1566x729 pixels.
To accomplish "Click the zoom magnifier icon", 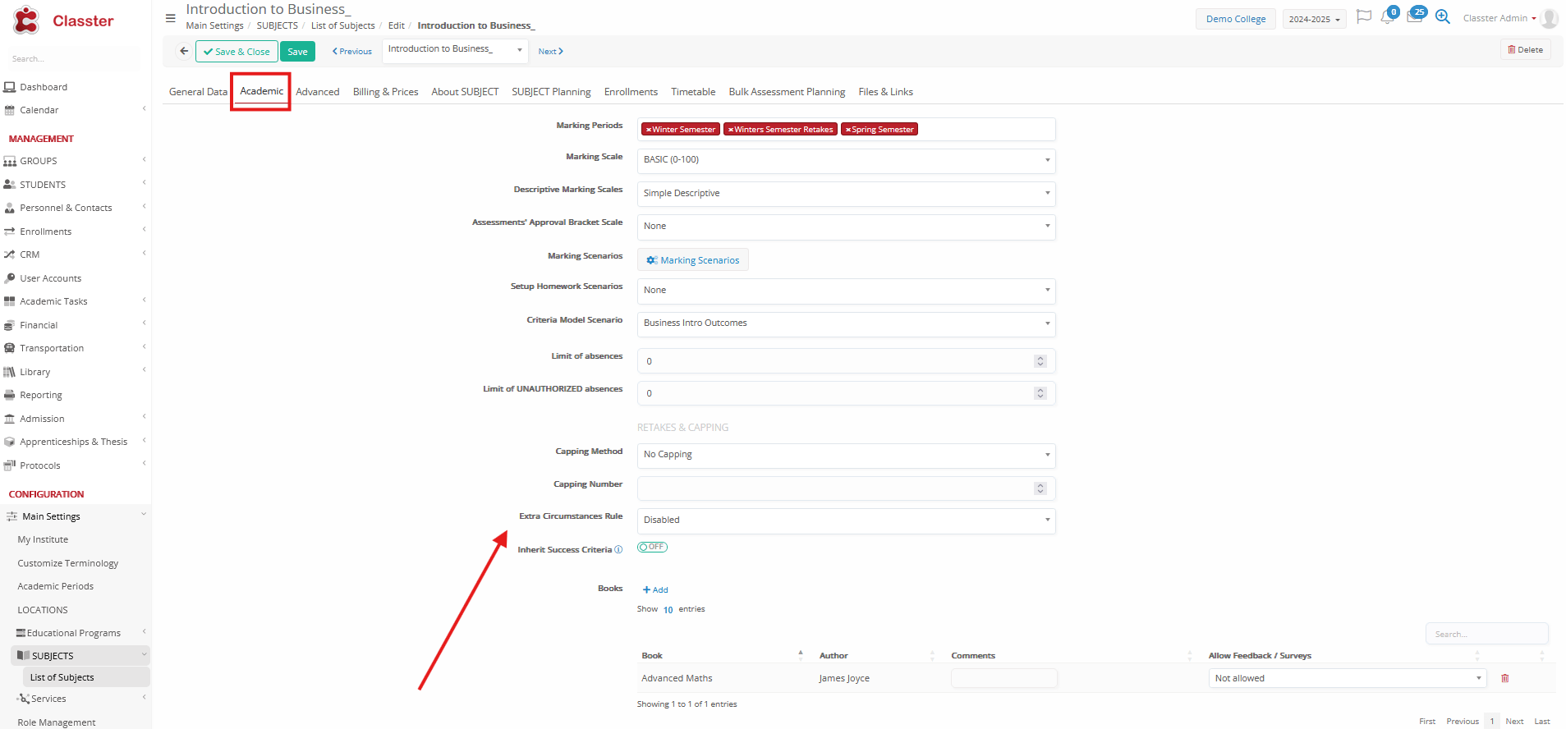I will pos(1442,18).
